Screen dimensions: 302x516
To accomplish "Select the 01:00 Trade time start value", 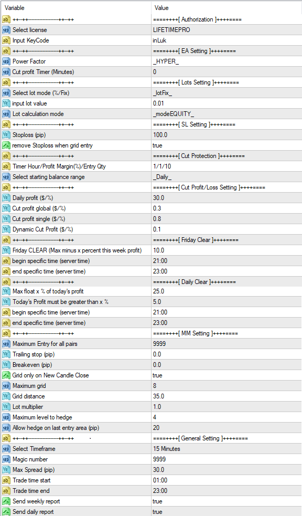I will pyautogui.click(x=160, y=480).
